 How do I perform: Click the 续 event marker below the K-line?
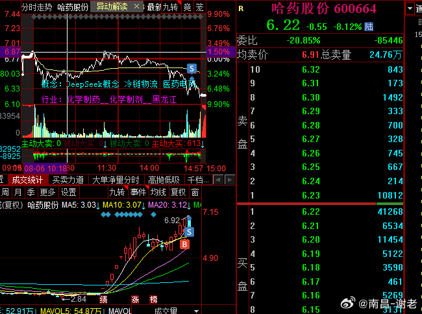(104, 299)
